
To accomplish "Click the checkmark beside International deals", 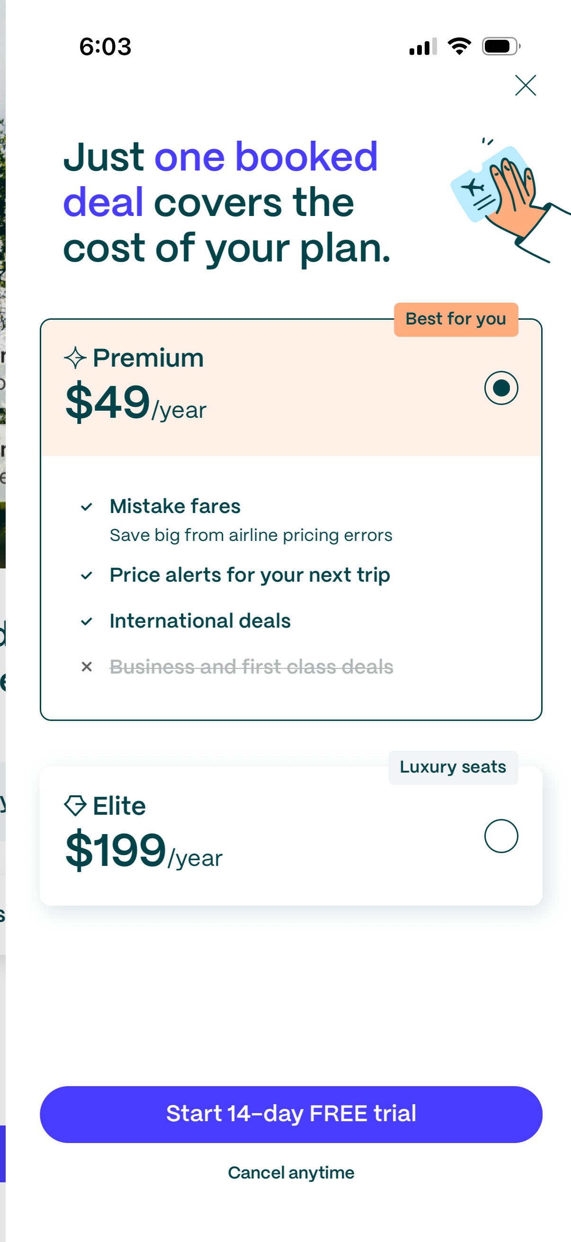I will 87,621.
